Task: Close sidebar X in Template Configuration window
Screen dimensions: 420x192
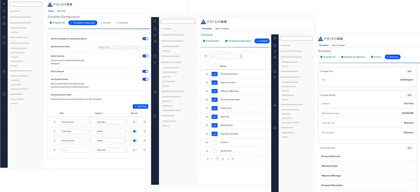Action: 4,4
